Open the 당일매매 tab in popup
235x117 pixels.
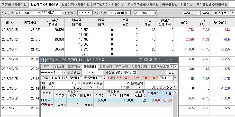click(x=90, y=67)
